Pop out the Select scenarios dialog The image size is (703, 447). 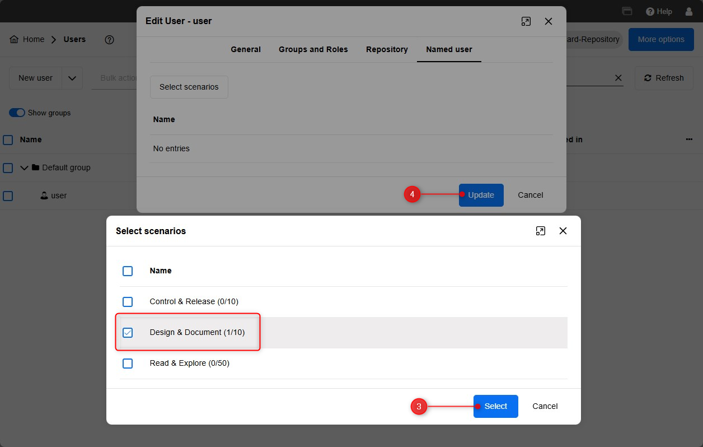(x=540, y=231)
